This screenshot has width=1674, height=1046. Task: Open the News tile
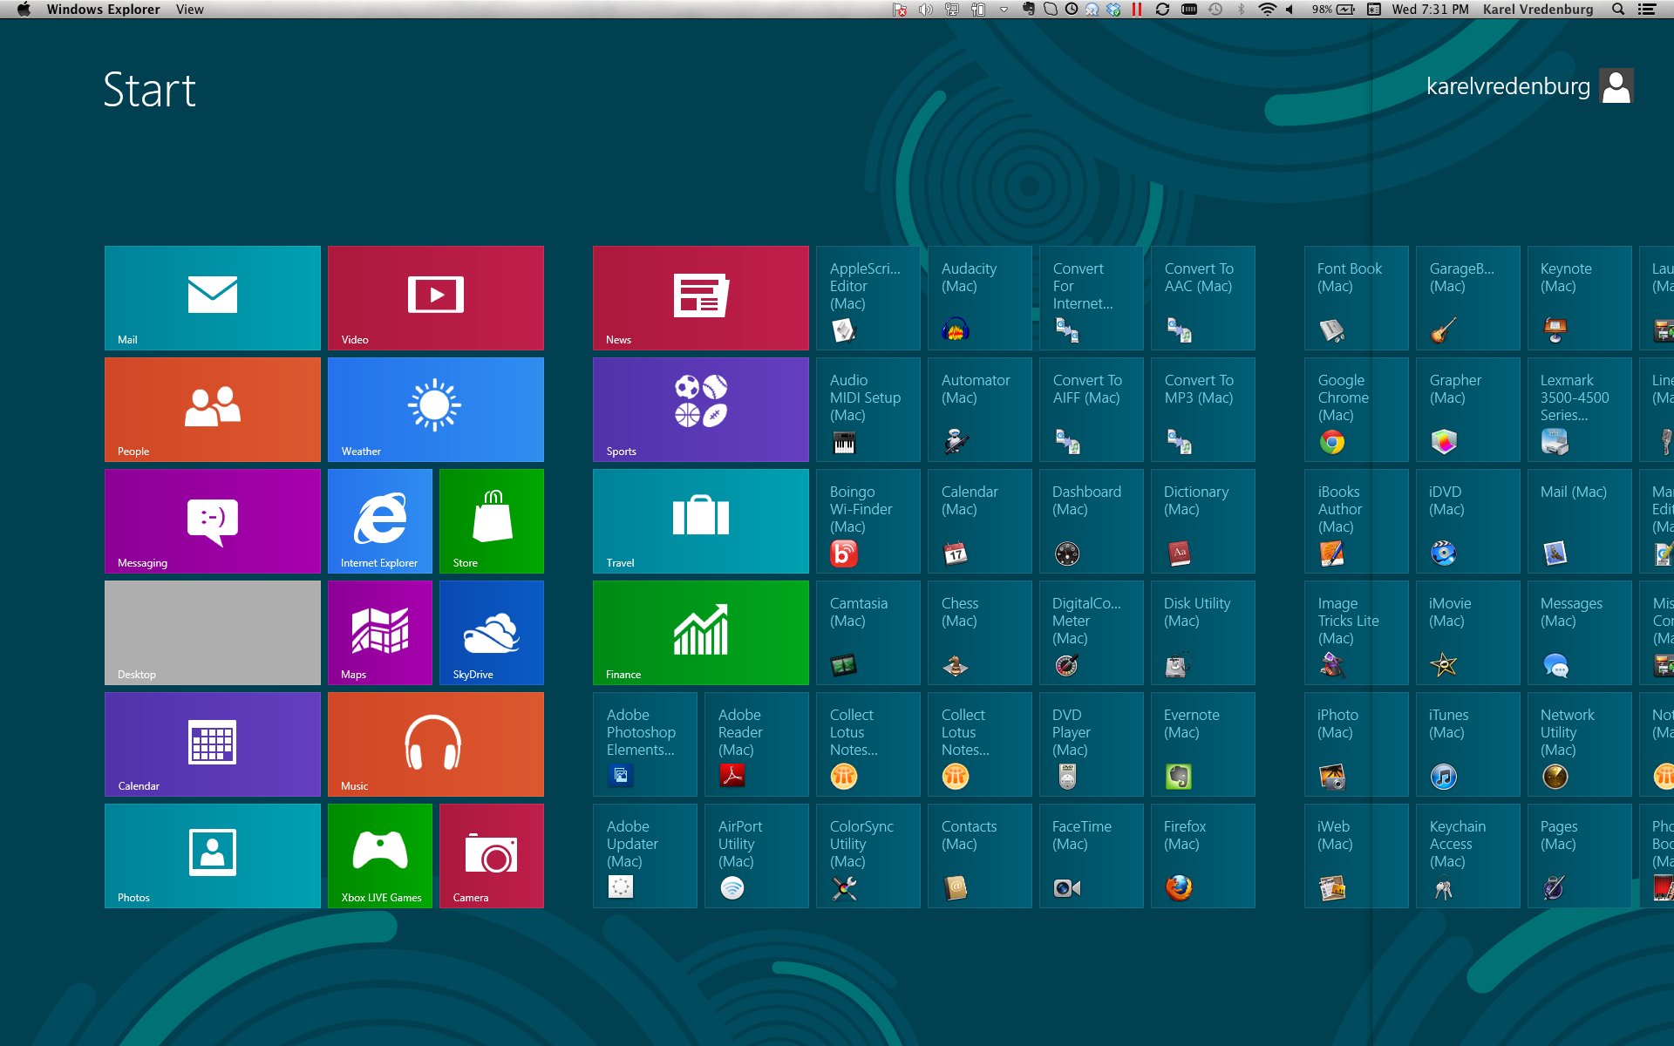(x=701, y=298)
